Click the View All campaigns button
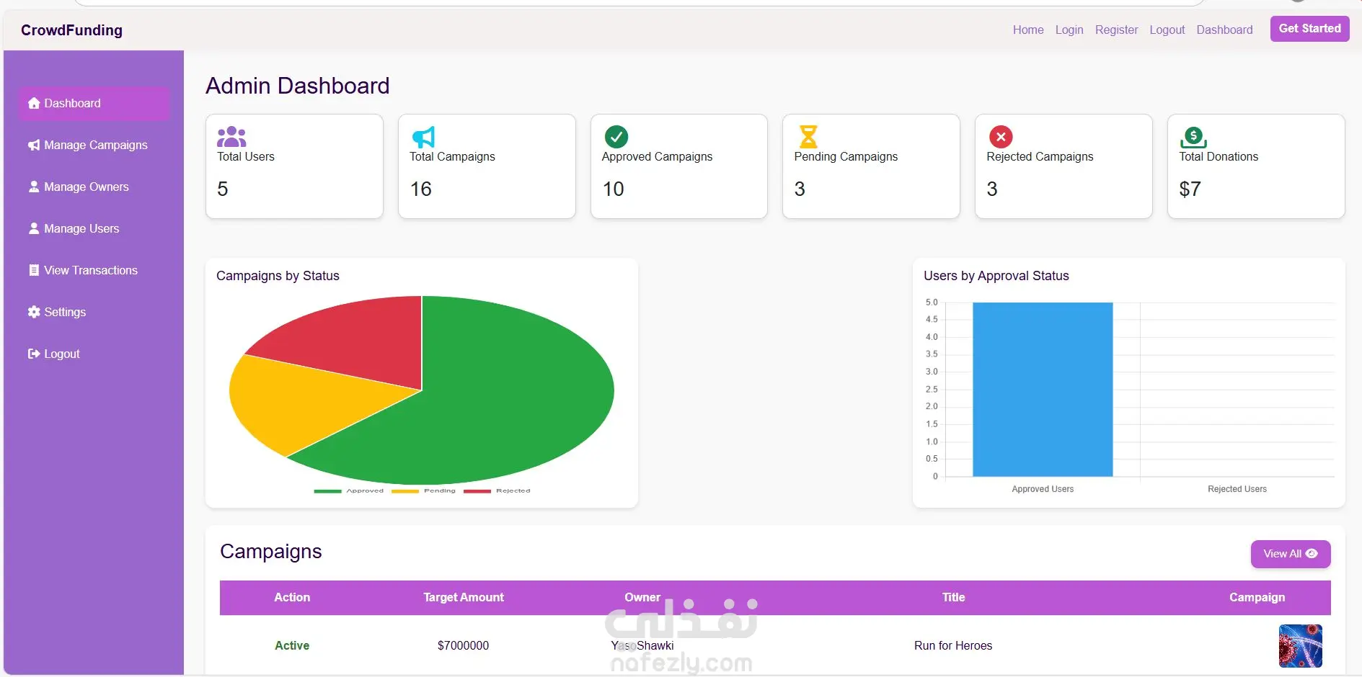 click(1290, 554)
